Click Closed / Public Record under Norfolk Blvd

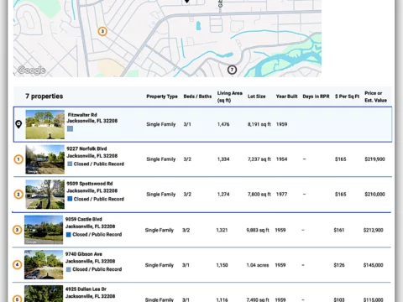point(99,164)
